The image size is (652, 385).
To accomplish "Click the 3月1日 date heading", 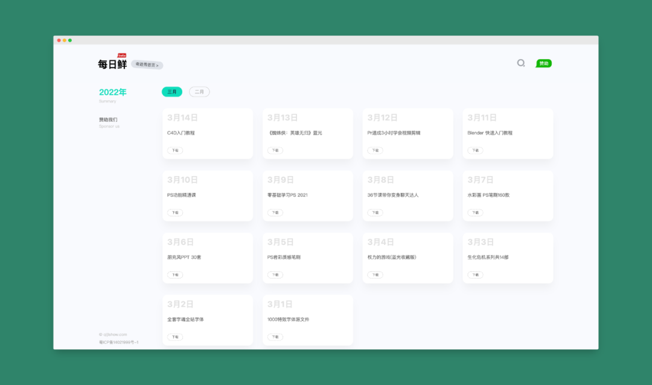I will point(280,304).
